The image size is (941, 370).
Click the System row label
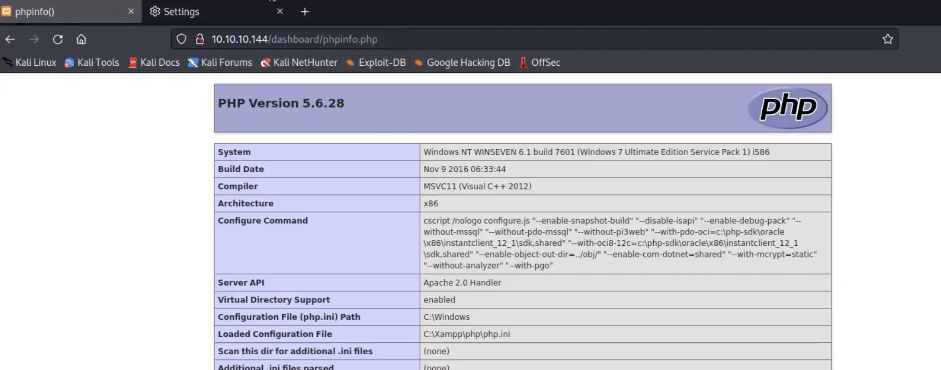click(234, 152)
